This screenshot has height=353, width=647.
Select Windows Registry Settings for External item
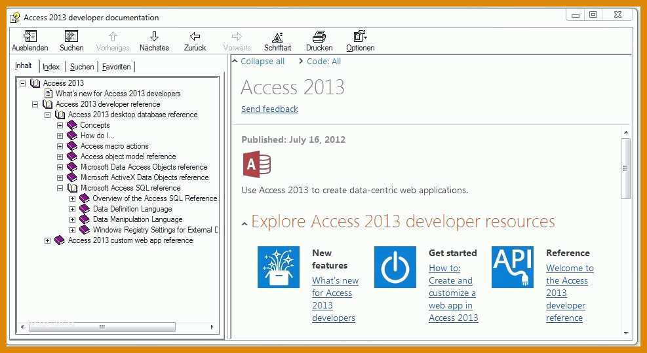155,230
